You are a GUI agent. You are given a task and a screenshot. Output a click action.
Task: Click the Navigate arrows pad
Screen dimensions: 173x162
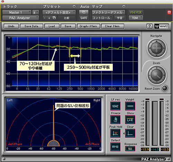(157, 48)
